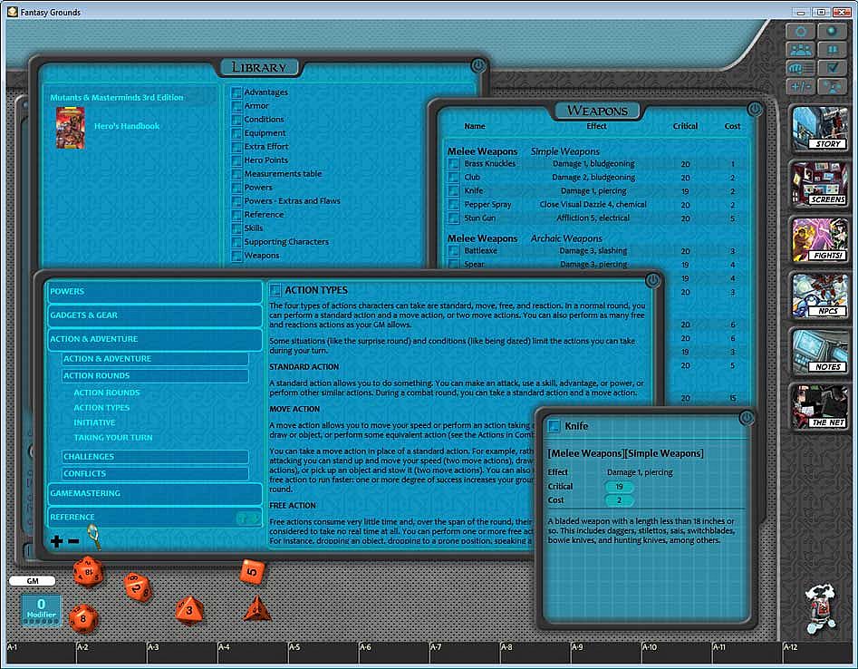Select the INITIATIVE tree entry
This screenshot has height=669, width=858.
(x=94, y=422)
